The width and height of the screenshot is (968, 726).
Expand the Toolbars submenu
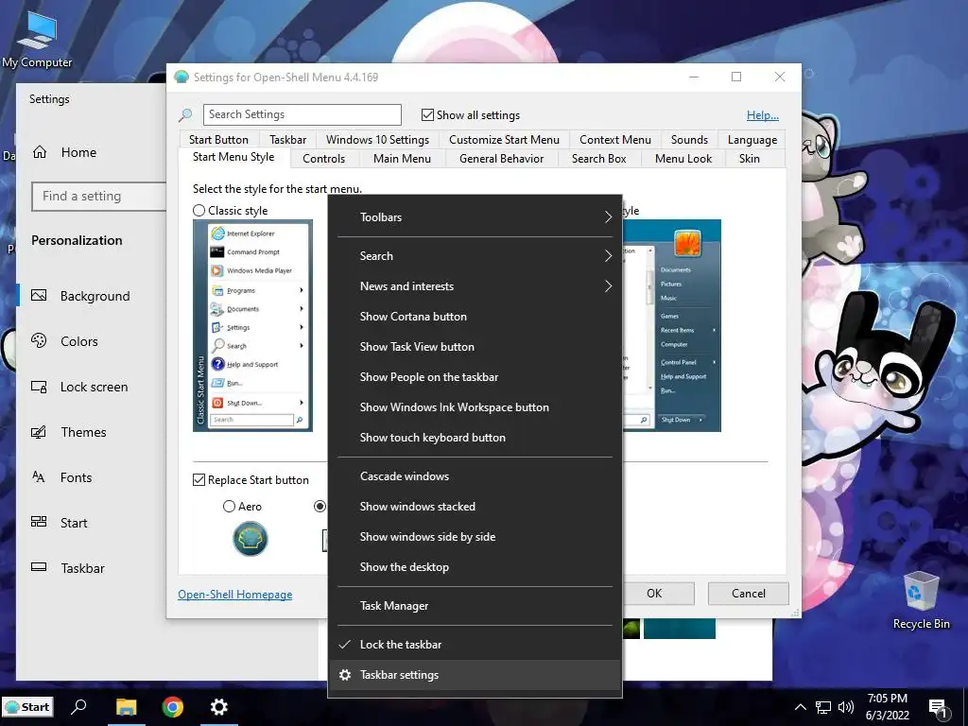(475, 217)
